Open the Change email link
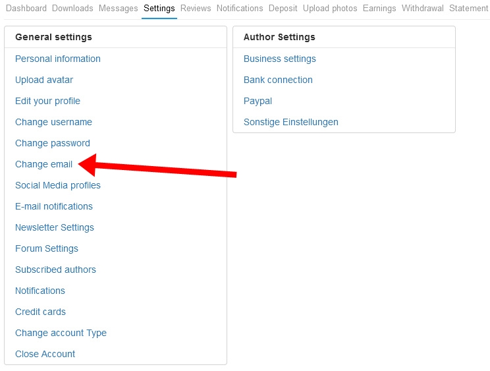The height and width of the screenshot is (371, 490). 43,164
